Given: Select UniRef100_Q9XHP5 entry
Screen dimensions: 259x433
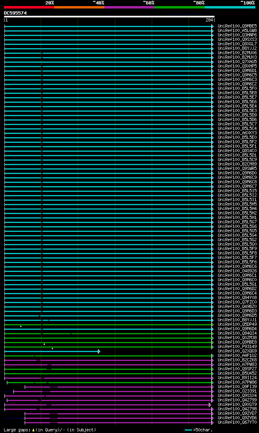Looking at the screenshot, I should 237,66.
